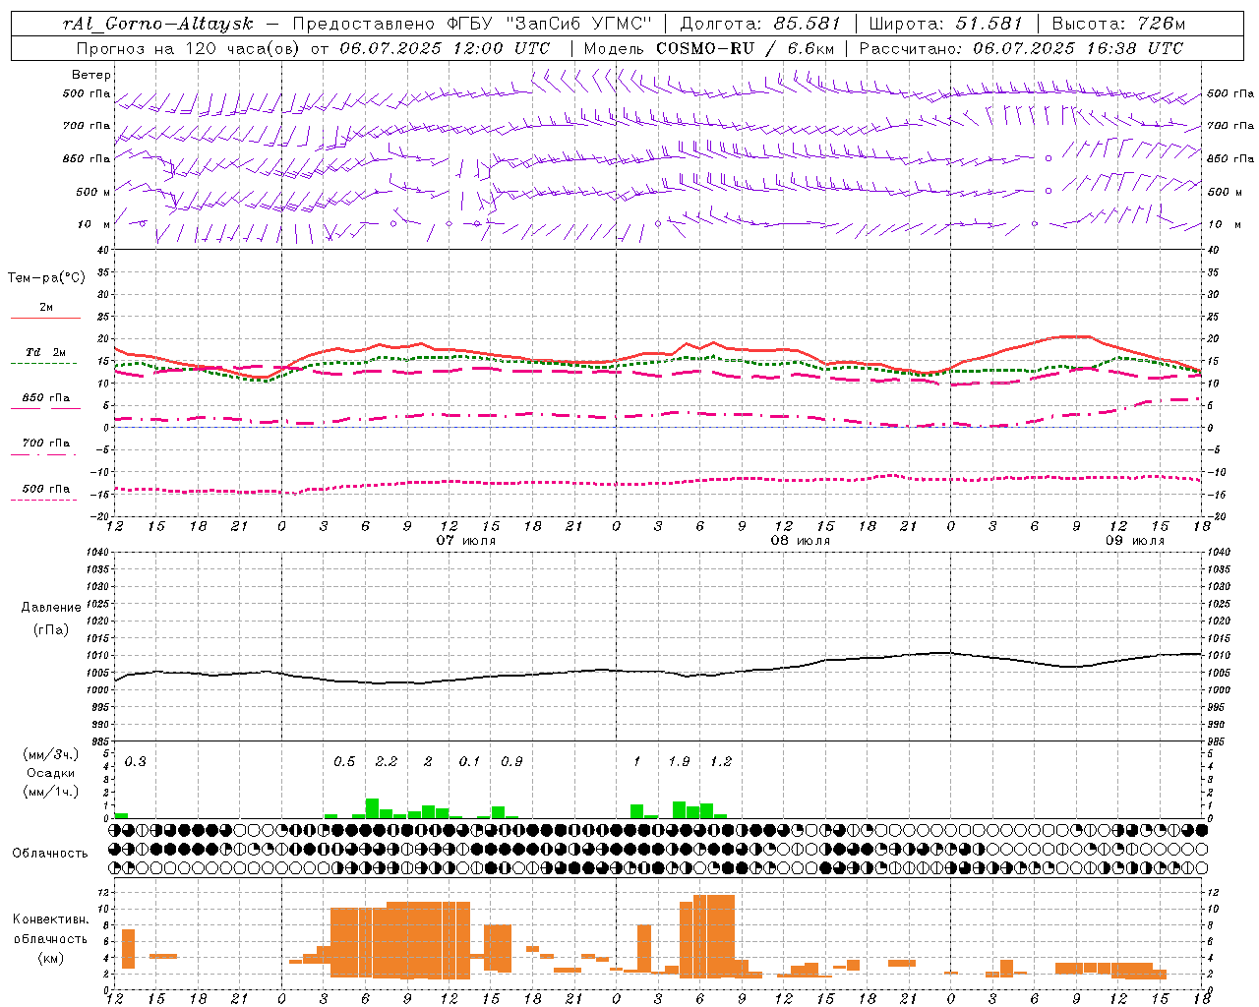
Task: Click the precipitation amount 2.2
Action: [x=387, y=762]
